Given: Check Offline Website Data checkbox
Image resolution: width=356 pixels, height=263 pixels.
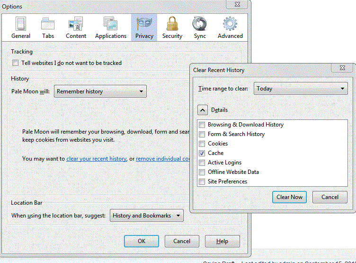Looking at the screenshot, I should [202, 172].
